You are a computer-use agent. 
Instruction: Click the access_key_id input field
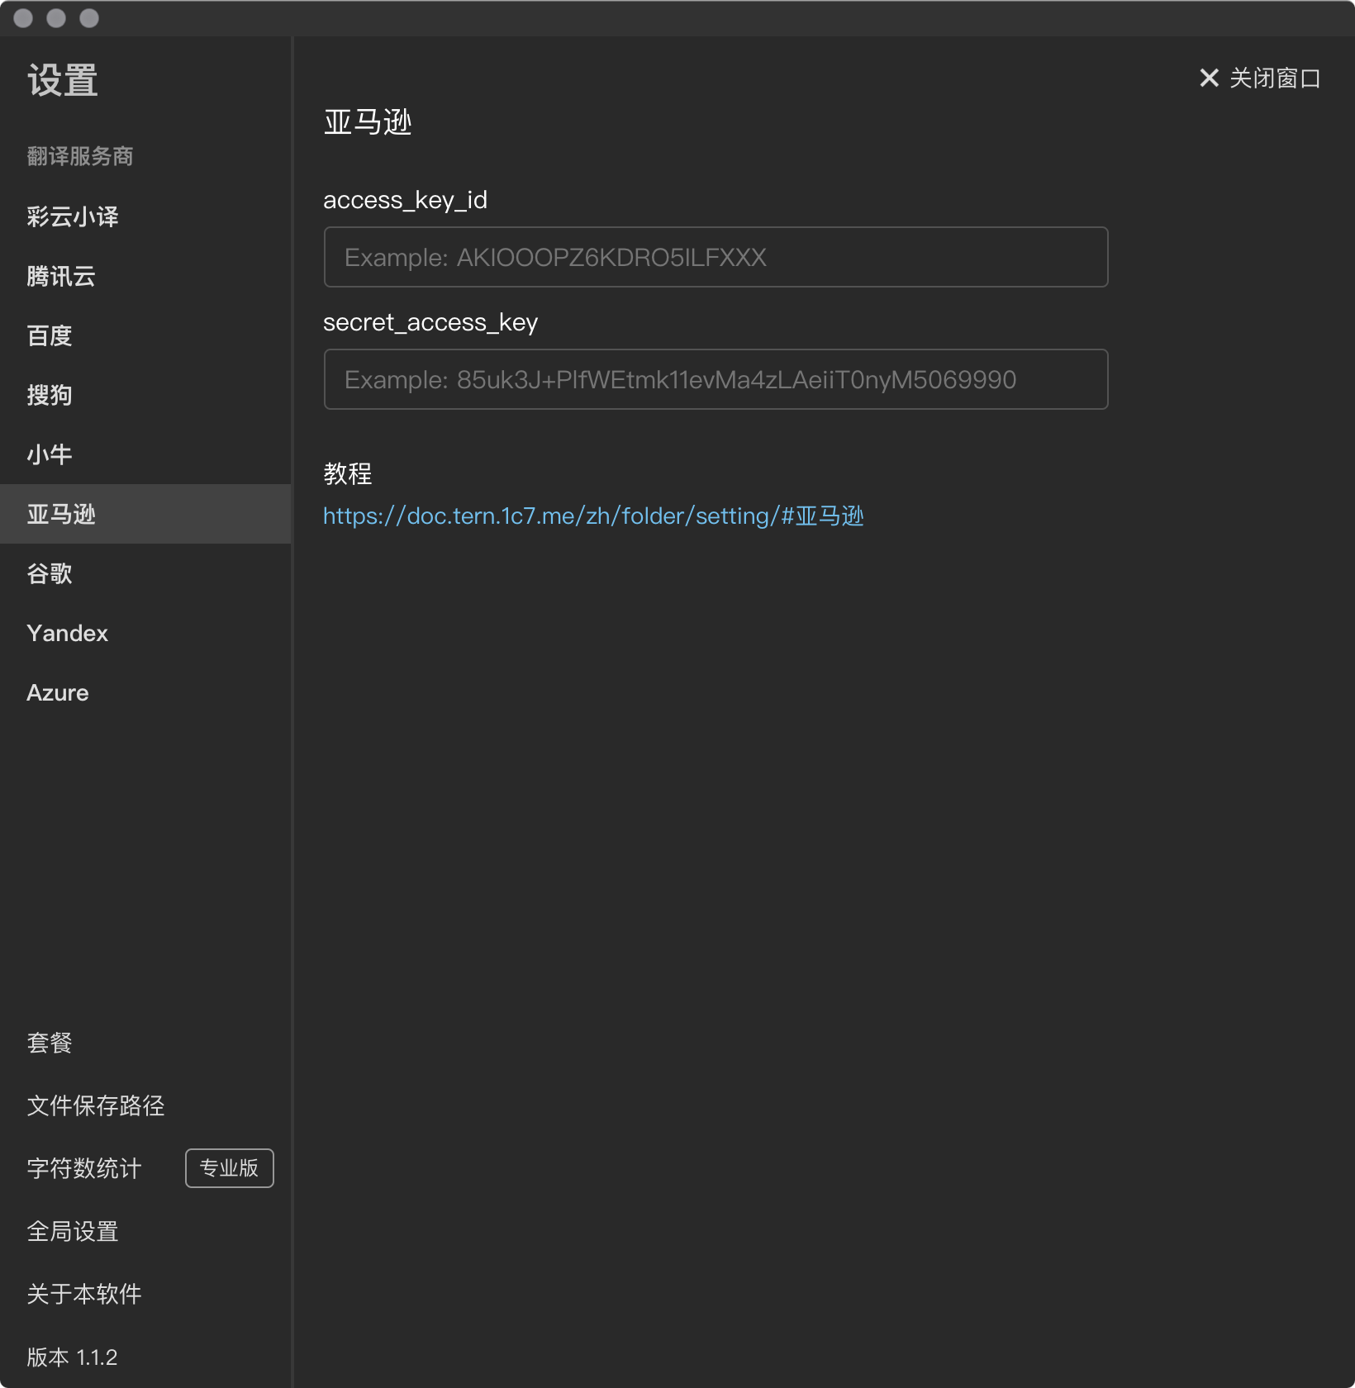(716, 258)
